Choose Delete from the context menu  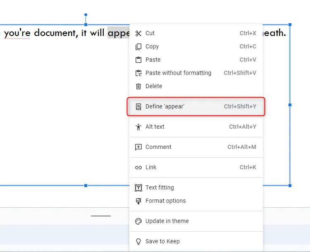click(196, 86)
